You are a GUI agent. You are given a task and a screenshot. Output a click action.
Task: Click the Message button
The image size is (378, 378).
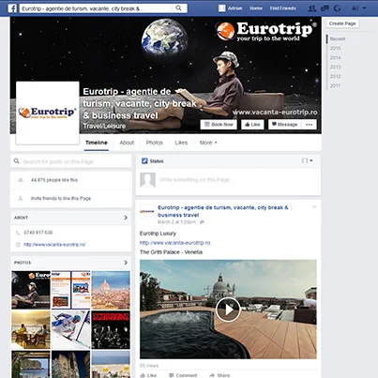click(x=284, y=125)
